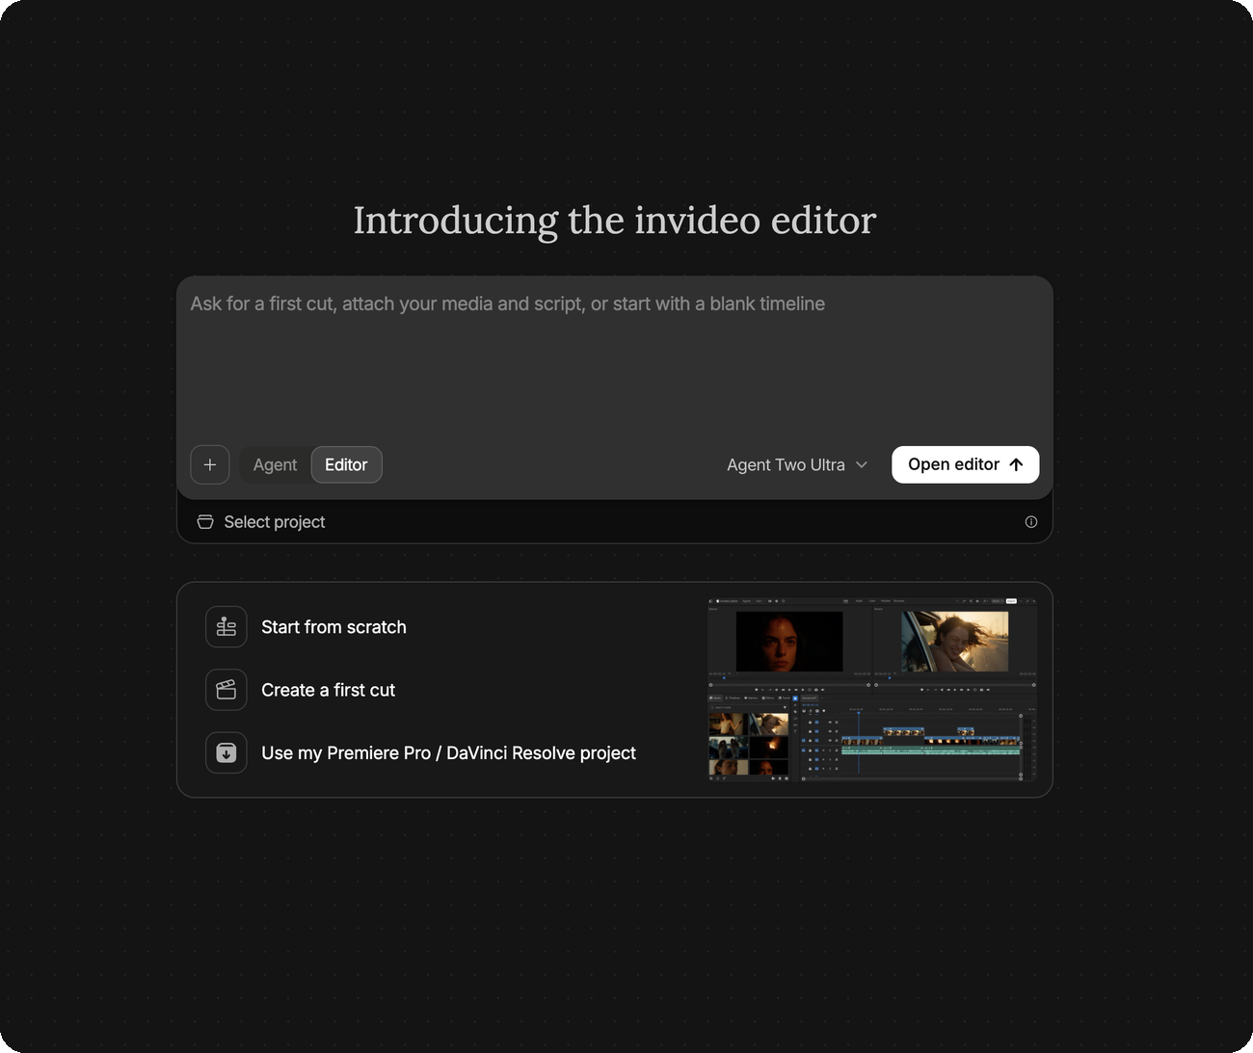
Task: Click the project folder icon beside Select project
Action: point(205,521)
